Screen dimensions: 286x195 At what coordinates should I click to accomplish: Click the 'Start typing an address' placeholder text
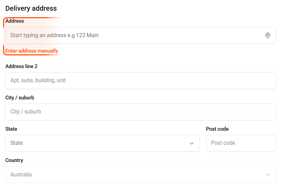(54, 35)
